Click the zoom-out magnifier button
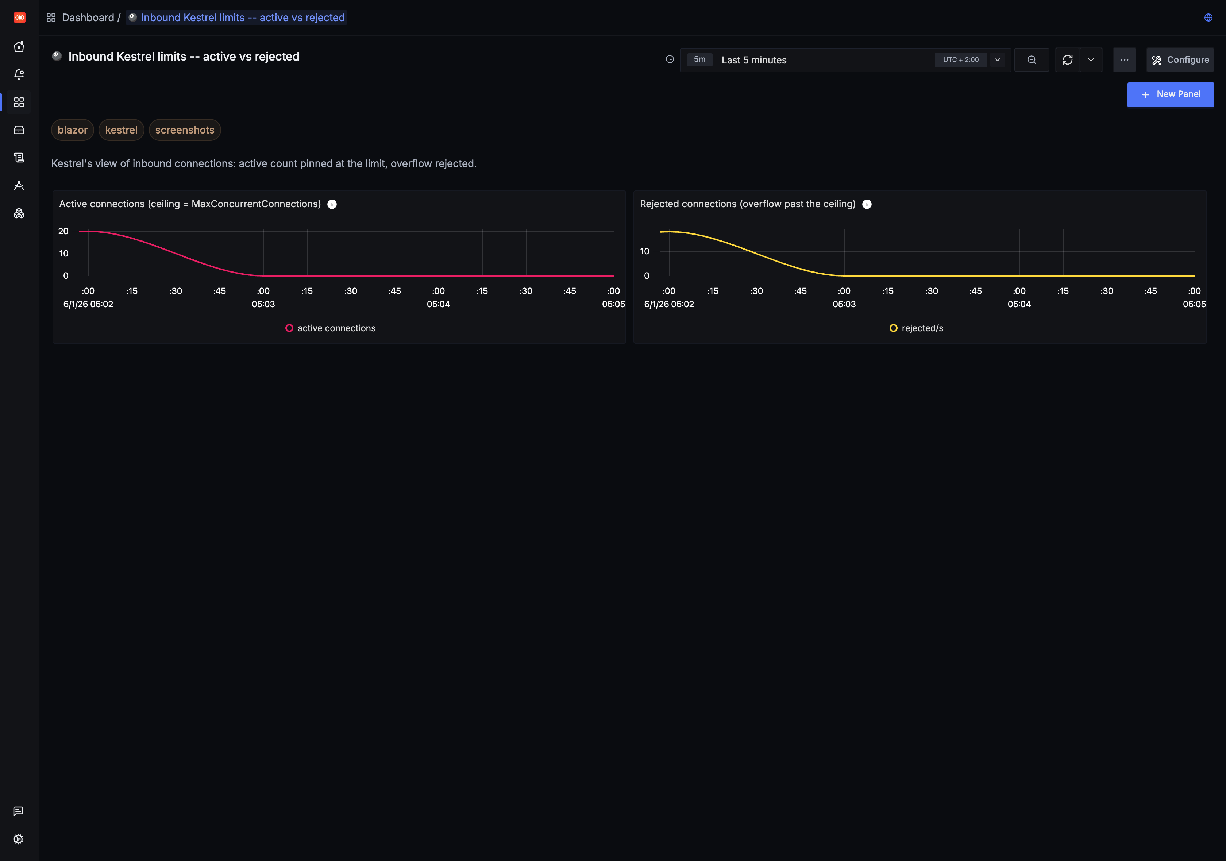Screen dimensions: 1226x861 pos(1032,60)
